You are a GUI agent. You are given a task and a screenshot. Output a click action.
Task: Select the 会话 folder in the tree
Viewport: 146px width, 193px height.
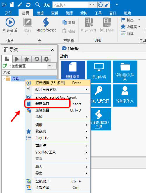click(x=15, y=78)
